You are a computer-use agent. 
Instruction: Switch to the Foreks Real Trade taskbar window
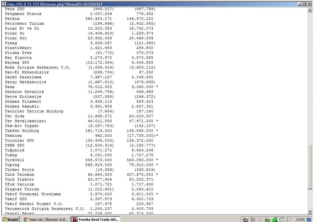(96, 219)
